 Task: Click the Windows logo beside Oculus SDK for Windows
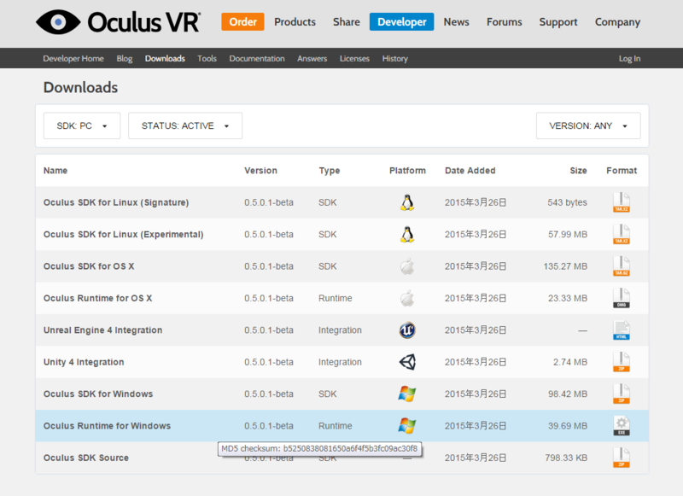[407, 393]
